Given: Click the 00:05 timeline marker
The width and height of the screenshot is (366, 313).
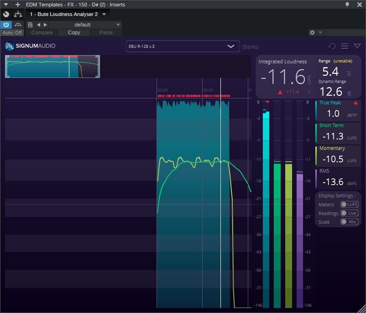Looking at the screenshot, I should point(208,90).
